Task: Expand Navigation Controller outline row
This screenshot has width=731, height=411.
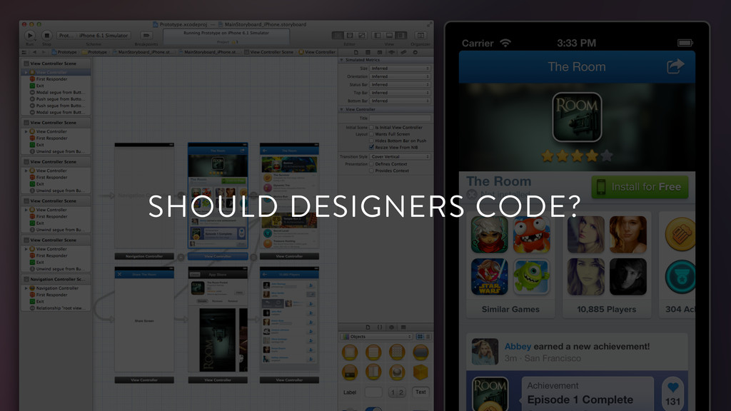Action: pyautogui.click(x=26, y=288)
